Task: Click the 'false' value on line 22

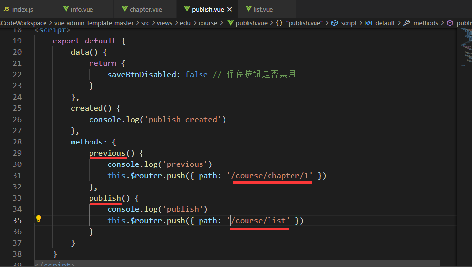Action: 196,75
